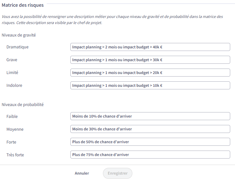Click the Moyenne label
Viewport: 235px width, 181px height.
(15, 129)
